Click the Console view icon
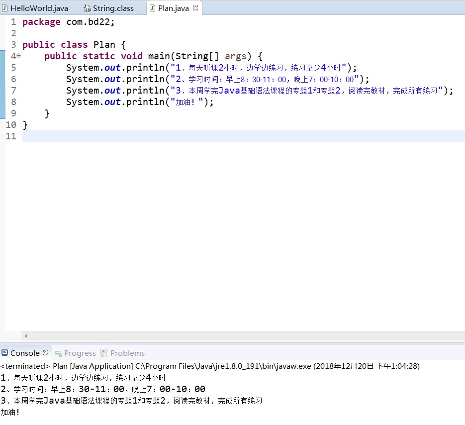Image resolution: width=465 pixels, height=425 pixels. (4, 353)
